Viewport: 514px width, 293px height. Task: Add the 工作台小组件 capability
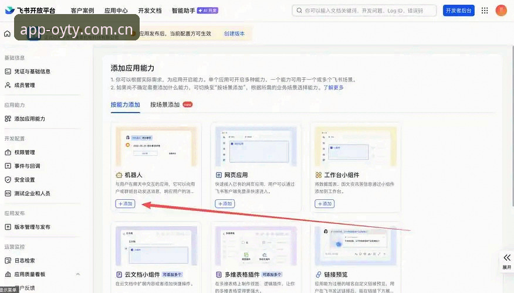click(x=324, y=203)
